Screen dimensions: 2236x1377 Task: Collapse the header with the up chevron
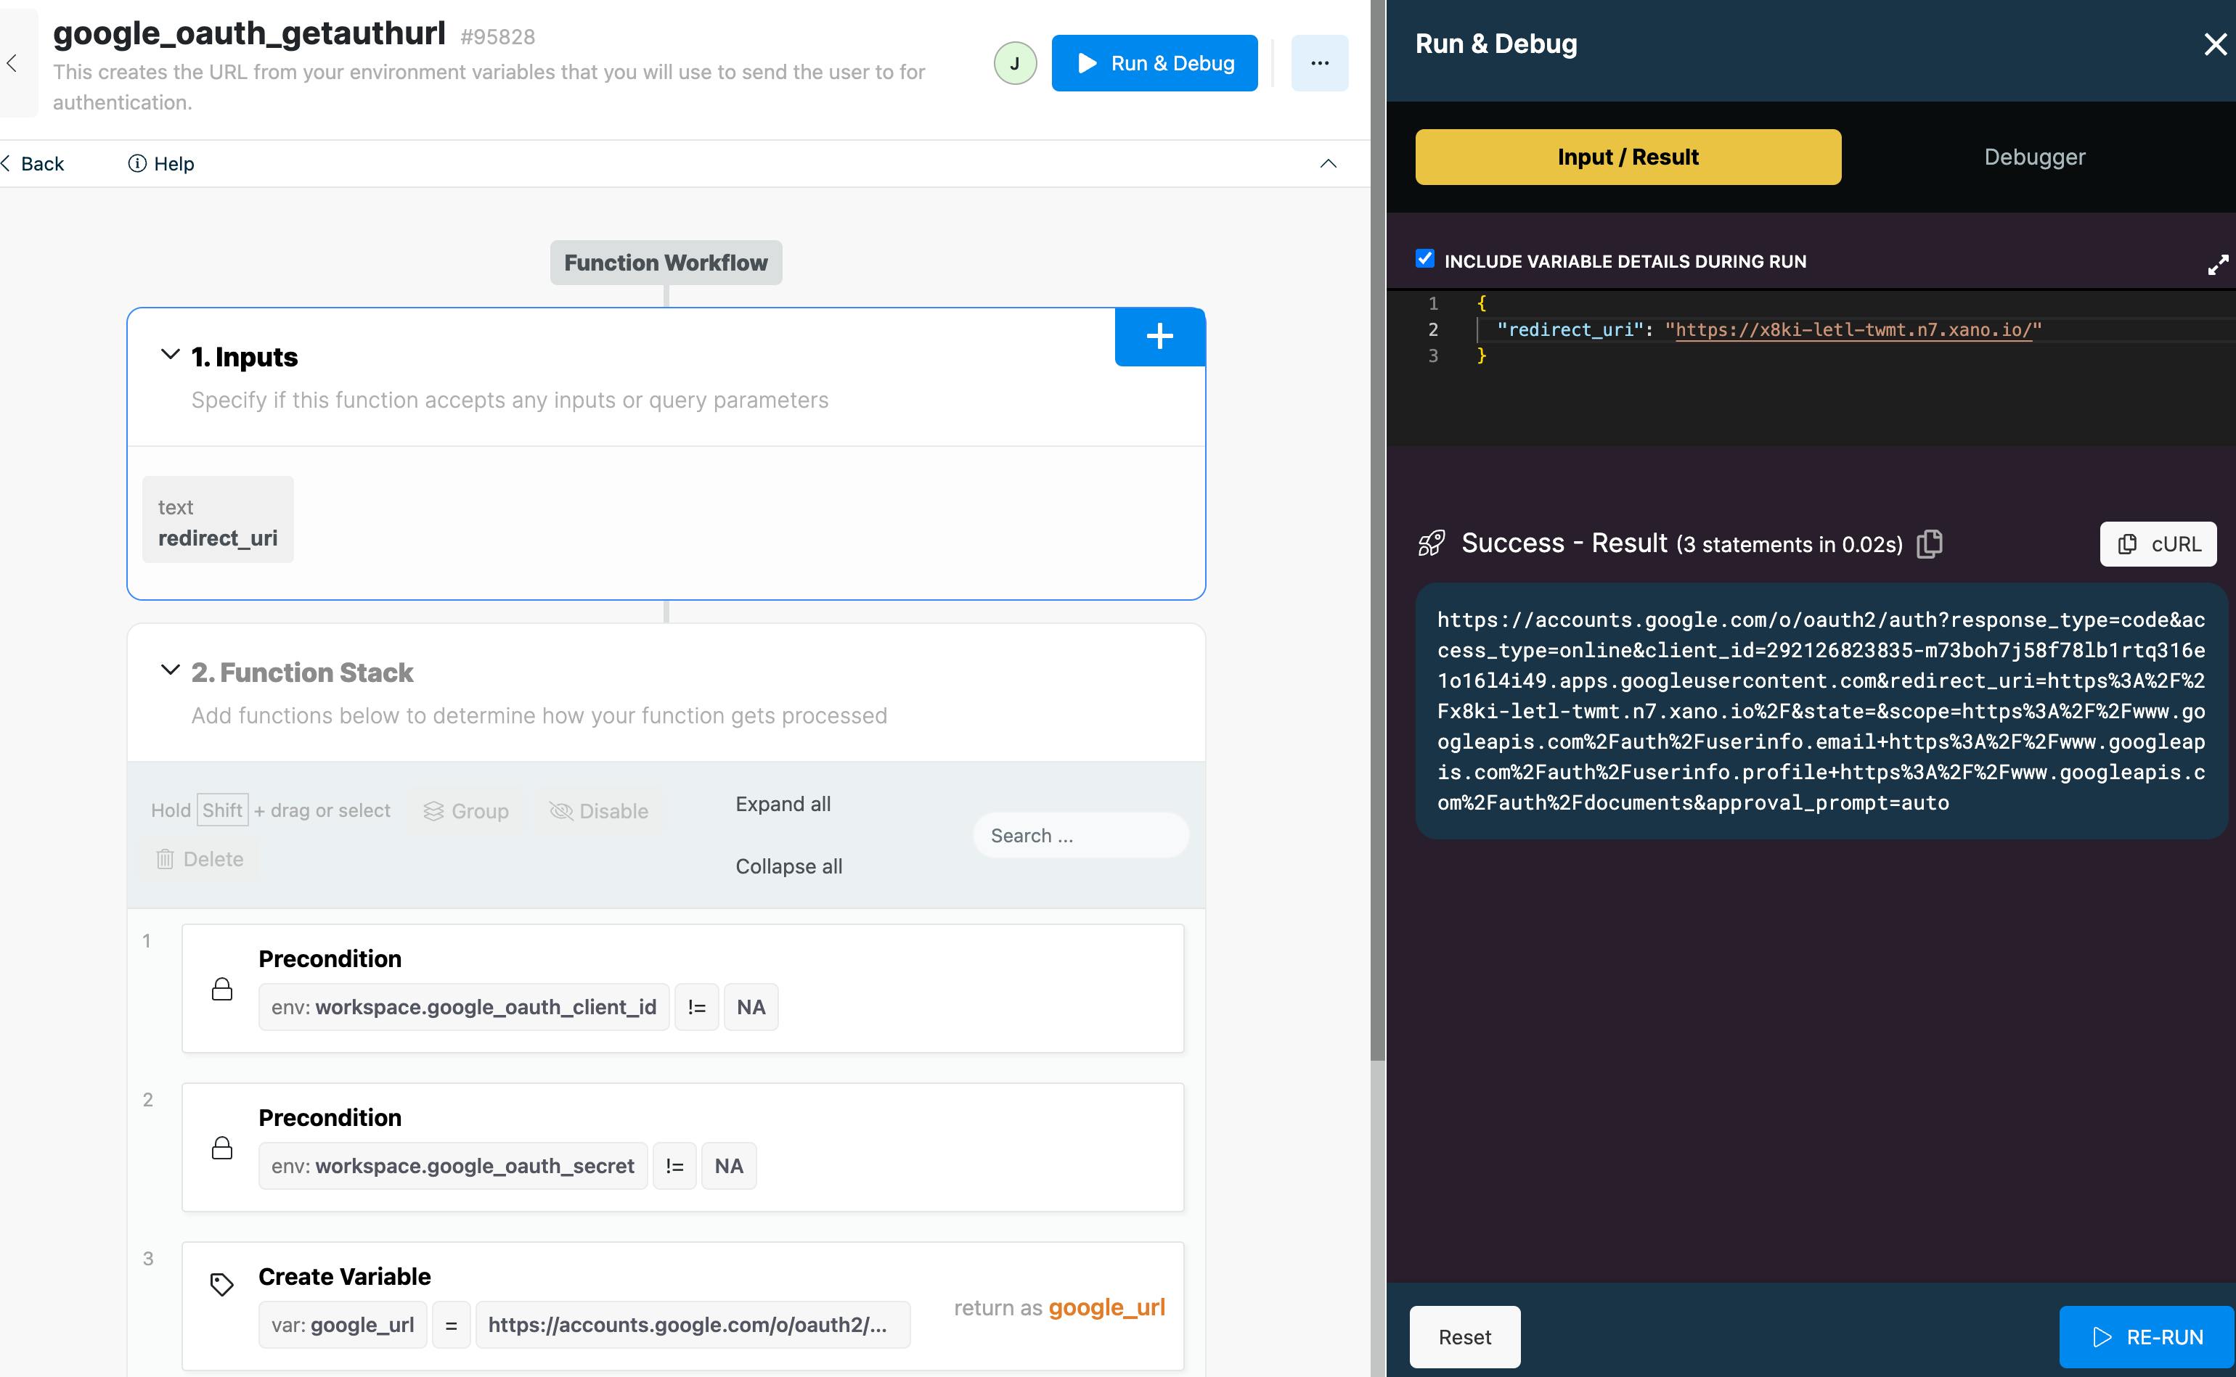click(1328, 164)
